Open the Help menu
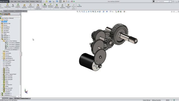The image size is (179, 101). [37, 1]
